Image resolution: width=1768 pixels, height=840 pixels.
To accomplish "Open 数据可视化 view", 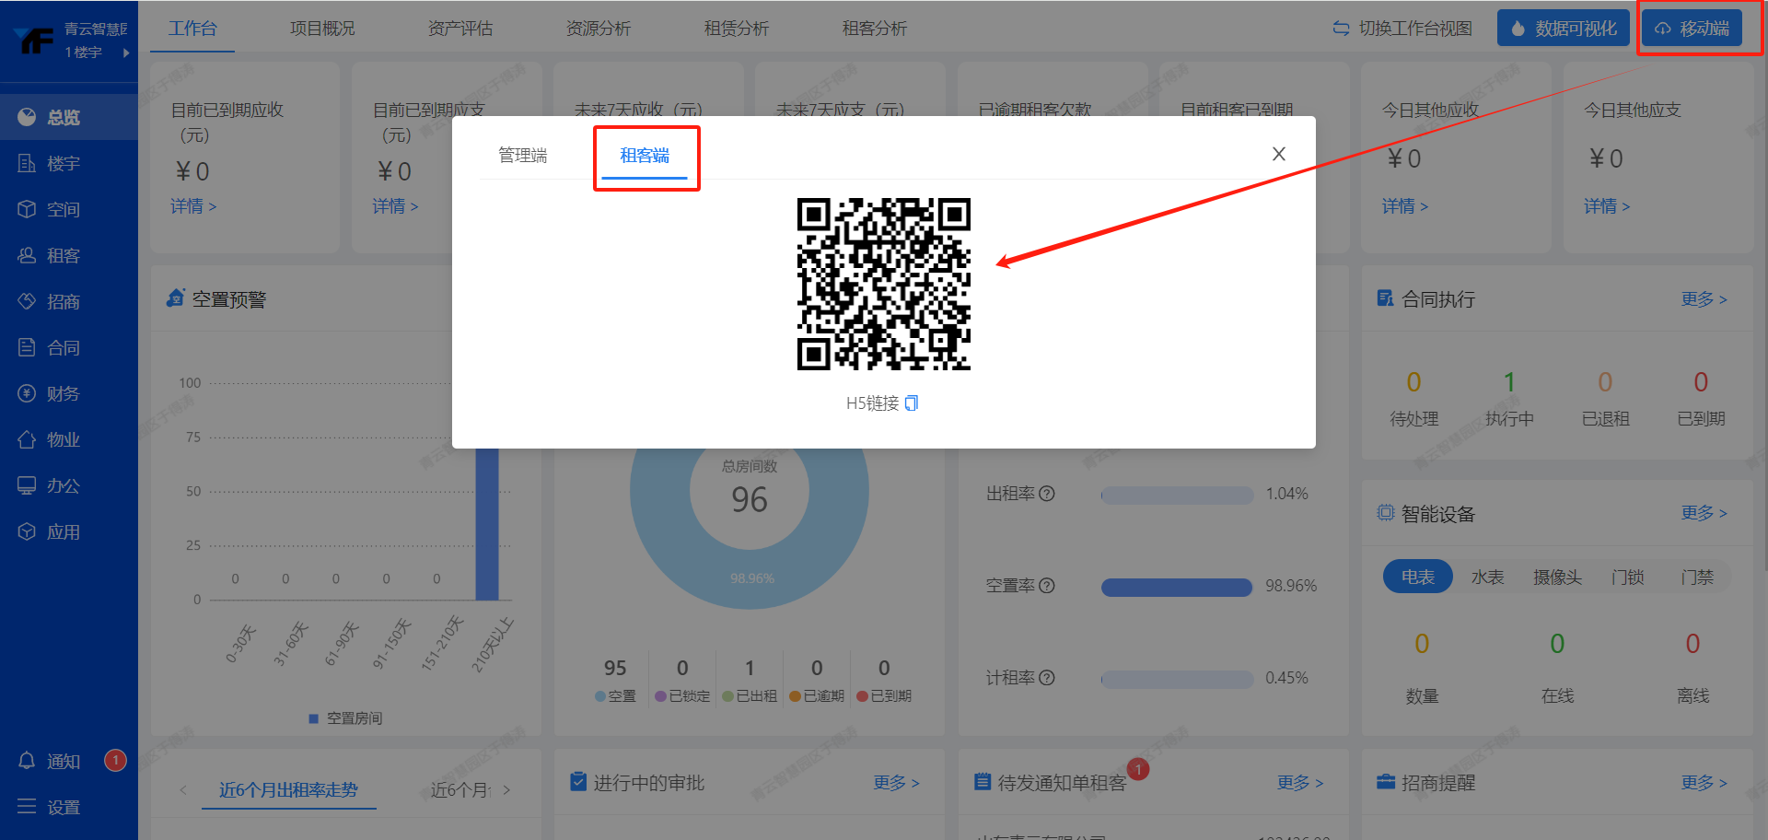I will click(1563, 29).
